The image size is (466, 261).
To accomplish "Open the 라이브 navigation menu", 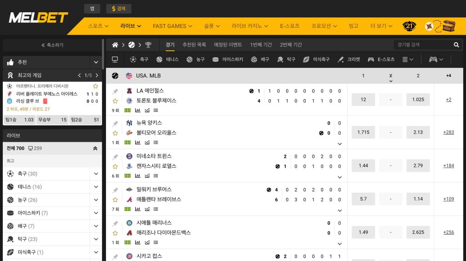I will (x=131, y=26).
